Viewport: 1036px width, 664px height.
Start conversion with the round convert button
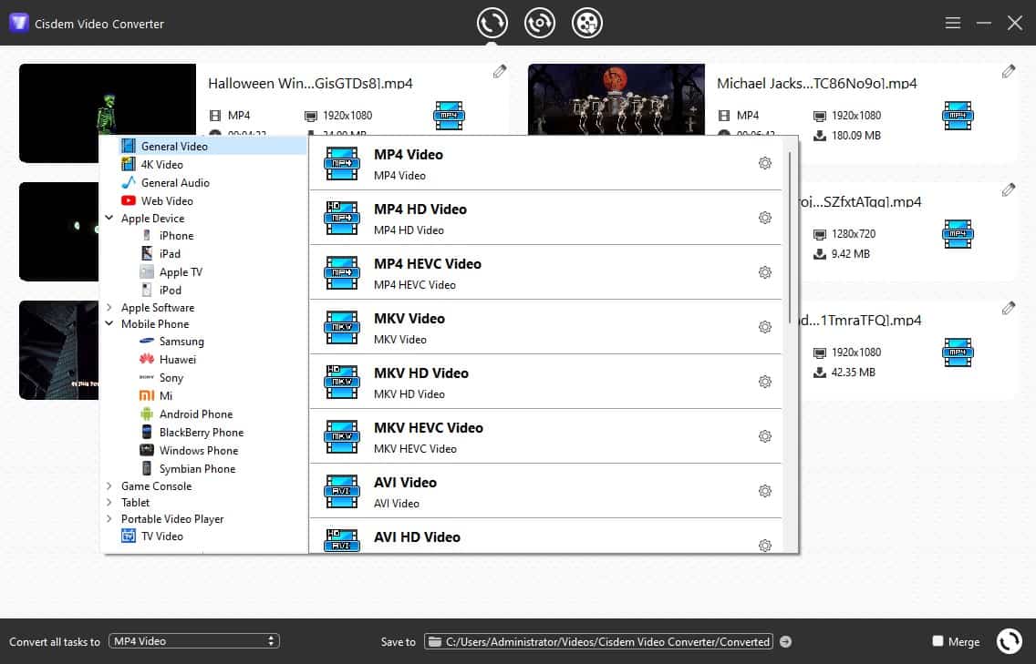click(x=1009, y=641)
